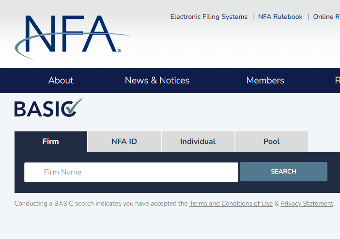The image size is (340, 239).
Task: Open the News & Notices menu
Action: click(157, 80)
